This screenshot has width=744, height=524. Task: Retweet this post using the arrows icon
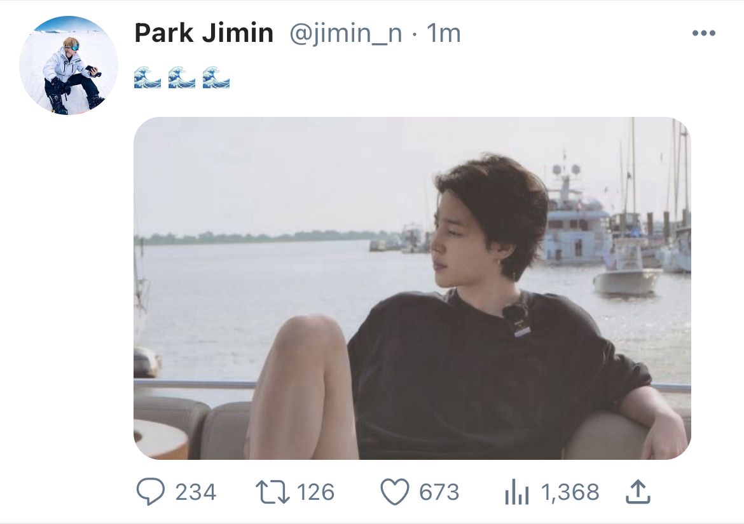coord(272,492)
